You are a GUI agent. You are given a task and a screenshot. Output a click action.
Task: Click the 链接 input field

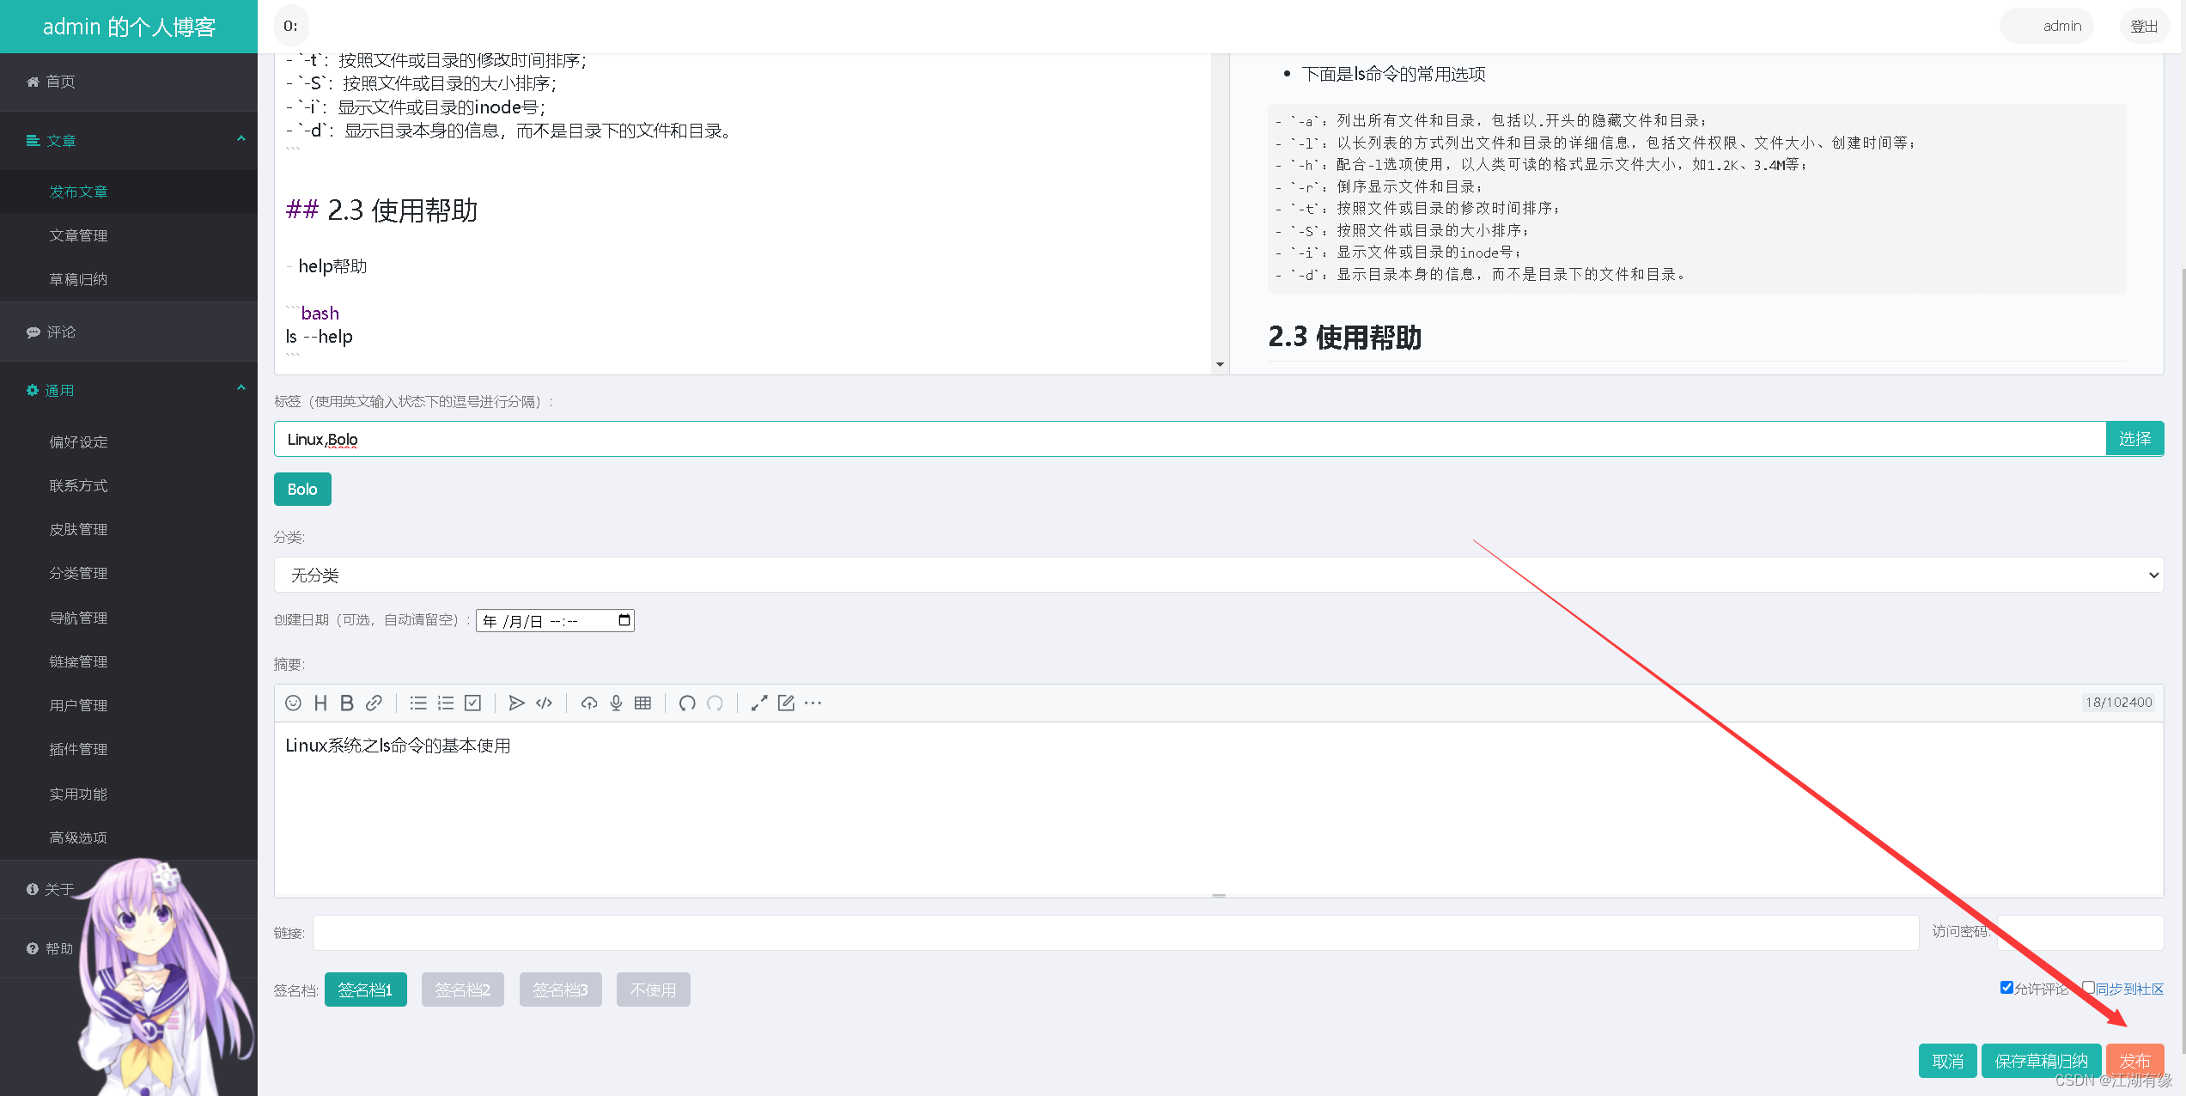point(1116,932)
